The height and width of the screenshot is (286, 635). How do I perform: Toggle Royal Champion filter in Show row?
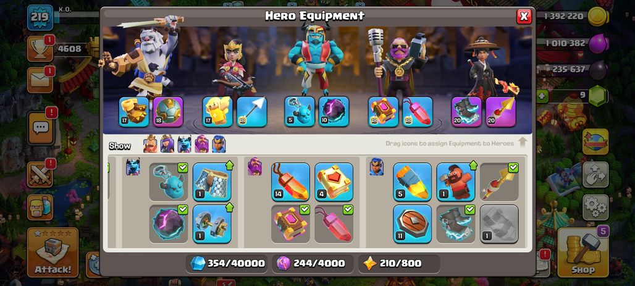pyautogui.click(x=219, y=144)
